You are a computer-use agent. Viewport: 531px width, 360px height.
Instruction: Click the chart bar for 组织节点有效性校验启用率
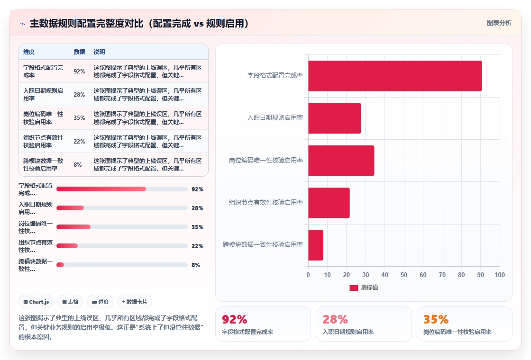click(329, 203)
